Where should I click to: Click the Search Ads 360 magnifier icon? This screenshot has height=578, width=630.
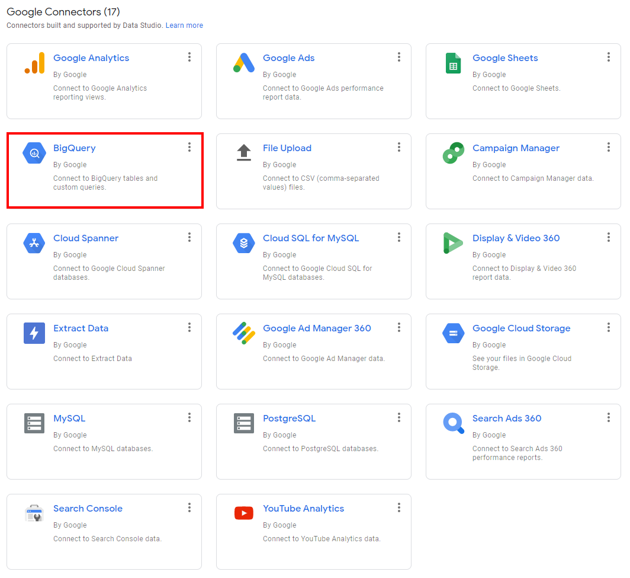pos(454,423)
